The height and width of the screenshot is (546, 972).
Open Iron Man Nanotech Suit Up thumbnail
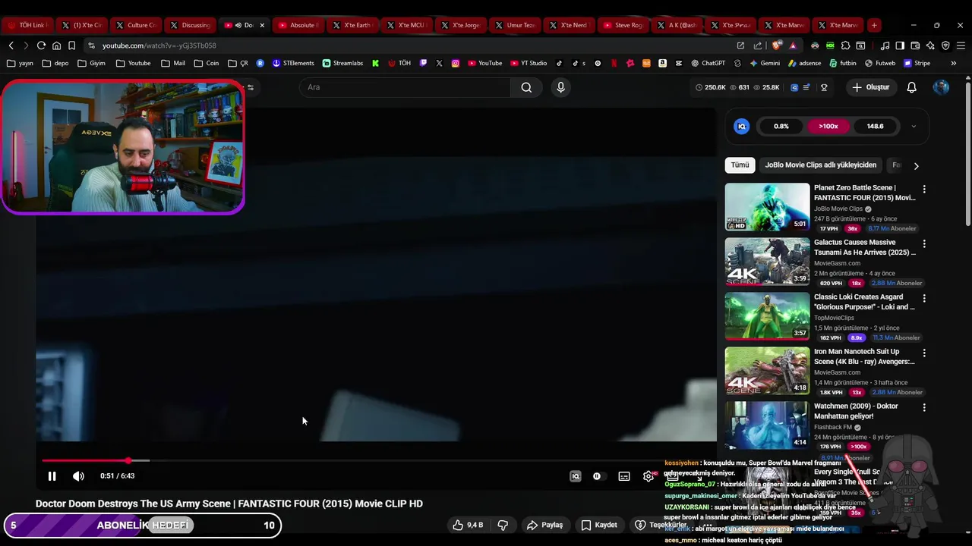click(x=767, y=371)
